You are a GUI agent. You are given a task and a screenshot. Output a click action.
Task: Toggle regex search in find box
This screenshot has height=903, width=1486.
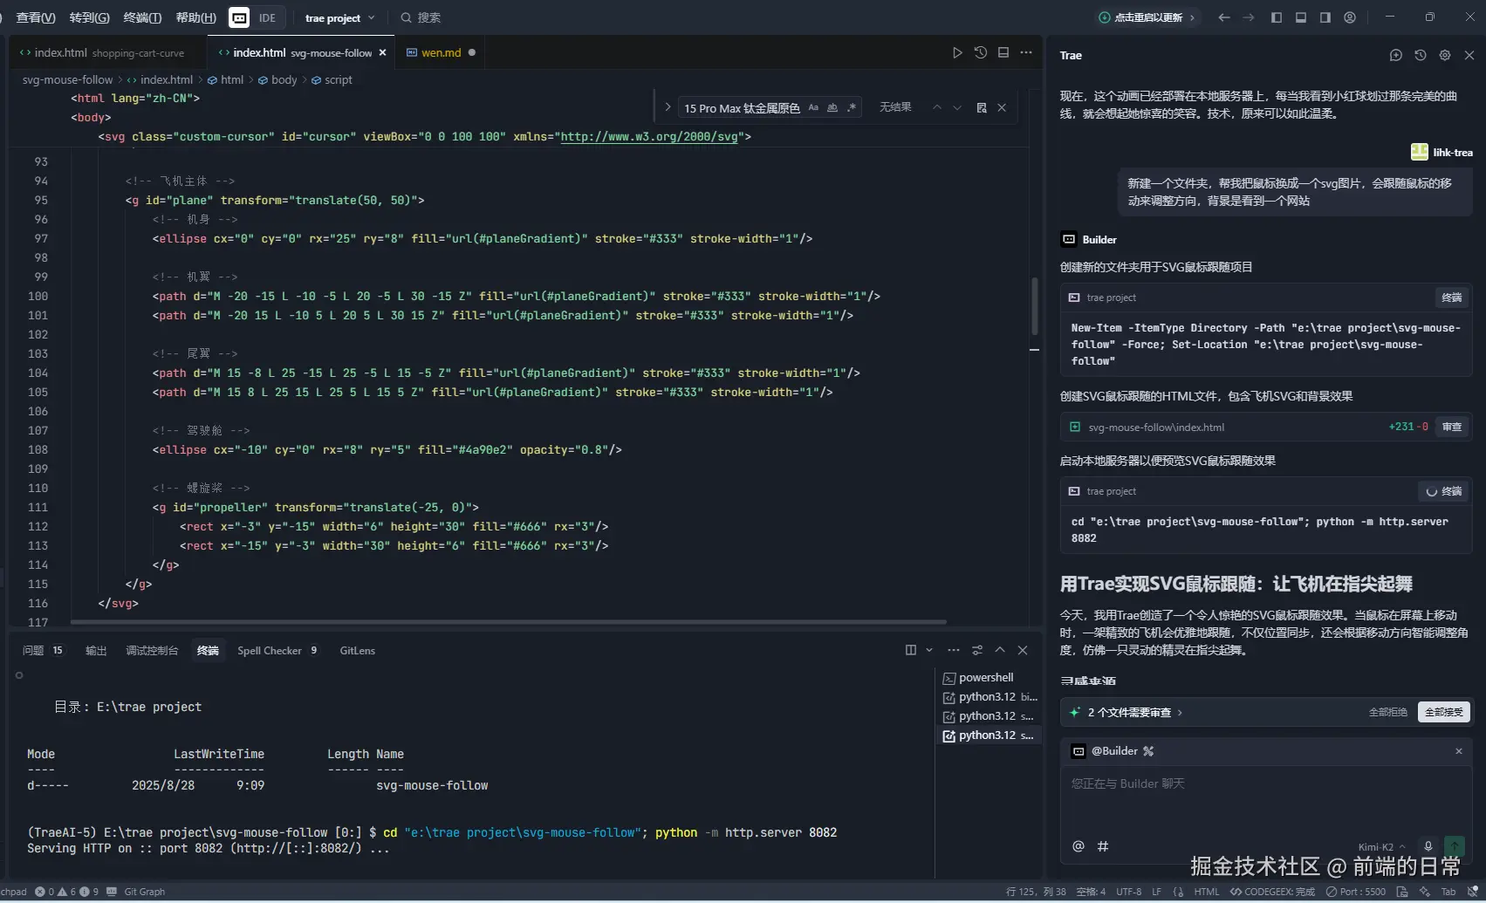[852, 107]
